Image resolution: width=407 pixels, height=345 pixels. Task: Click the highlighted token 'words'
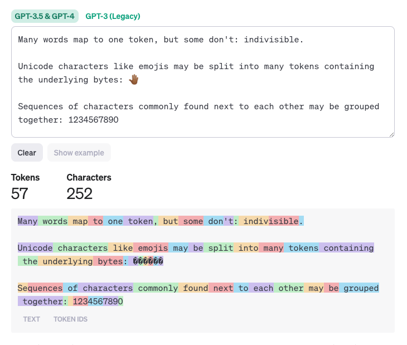coord(53,221)
